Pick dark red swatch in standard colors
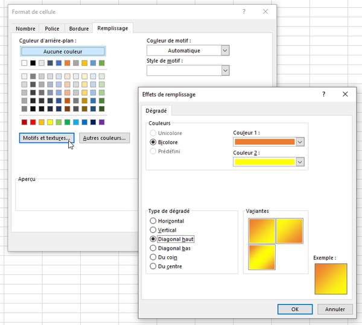 click(24, 122)
